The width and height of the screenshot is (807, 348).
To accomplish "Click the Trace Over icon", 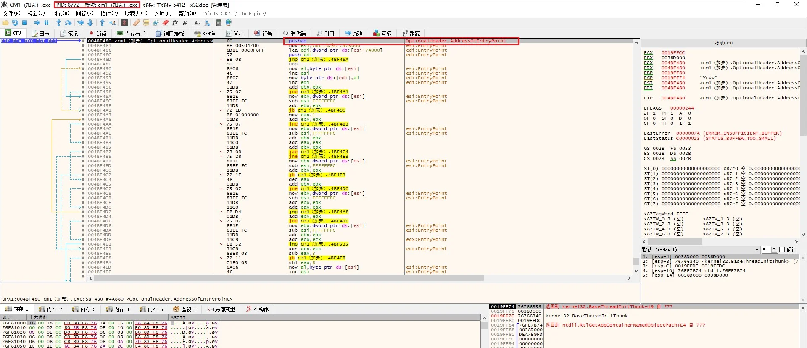I will [90, 23].
